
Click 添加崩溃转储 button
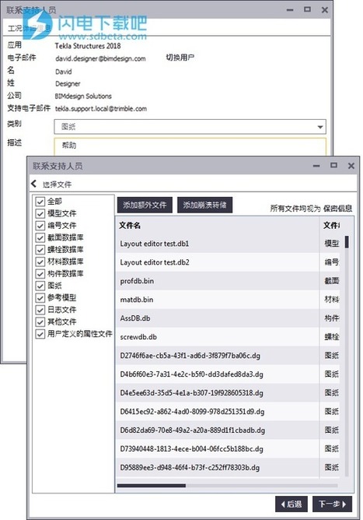204,205
